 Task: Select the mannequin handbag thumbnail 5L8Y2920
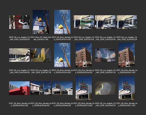pos(19,22)
